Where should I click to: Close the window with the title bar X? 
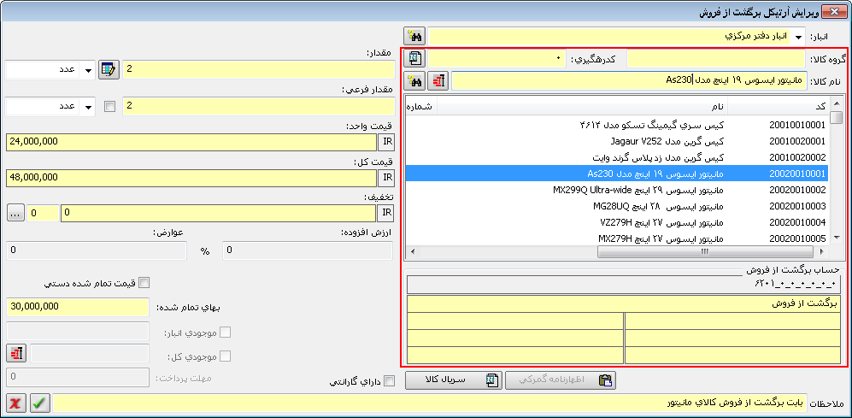pos(834,11)
